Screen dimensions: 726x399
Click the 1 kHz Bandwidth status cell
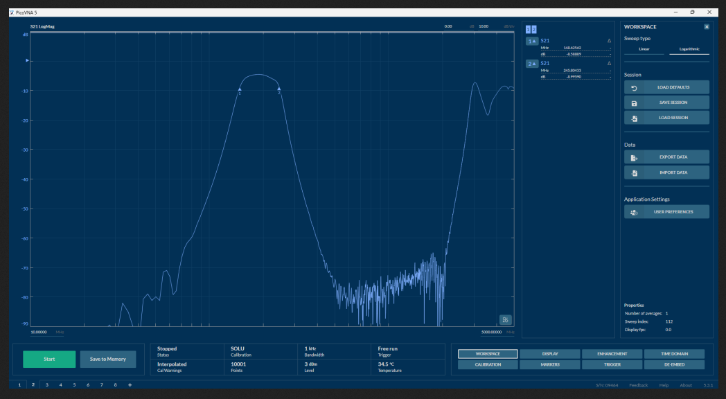click(x=335, y=352)
